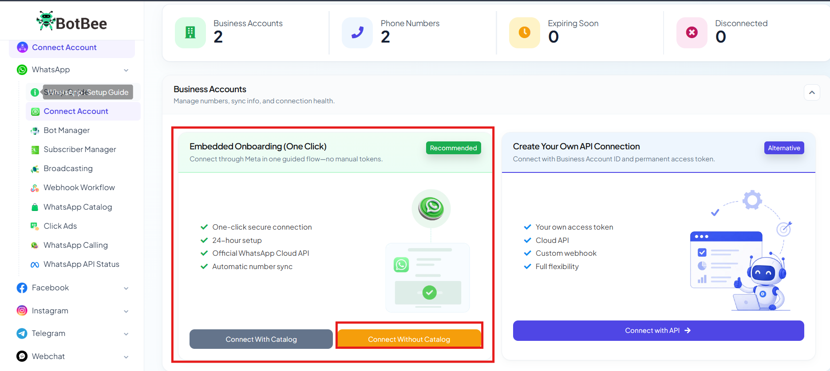Click the 'Cloud API' feature text
This screenshot has height=371, width=830.
[552, 240]
